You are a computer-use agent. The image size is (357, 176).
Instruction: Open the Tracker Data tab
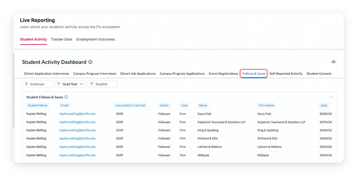pos(61,39)
